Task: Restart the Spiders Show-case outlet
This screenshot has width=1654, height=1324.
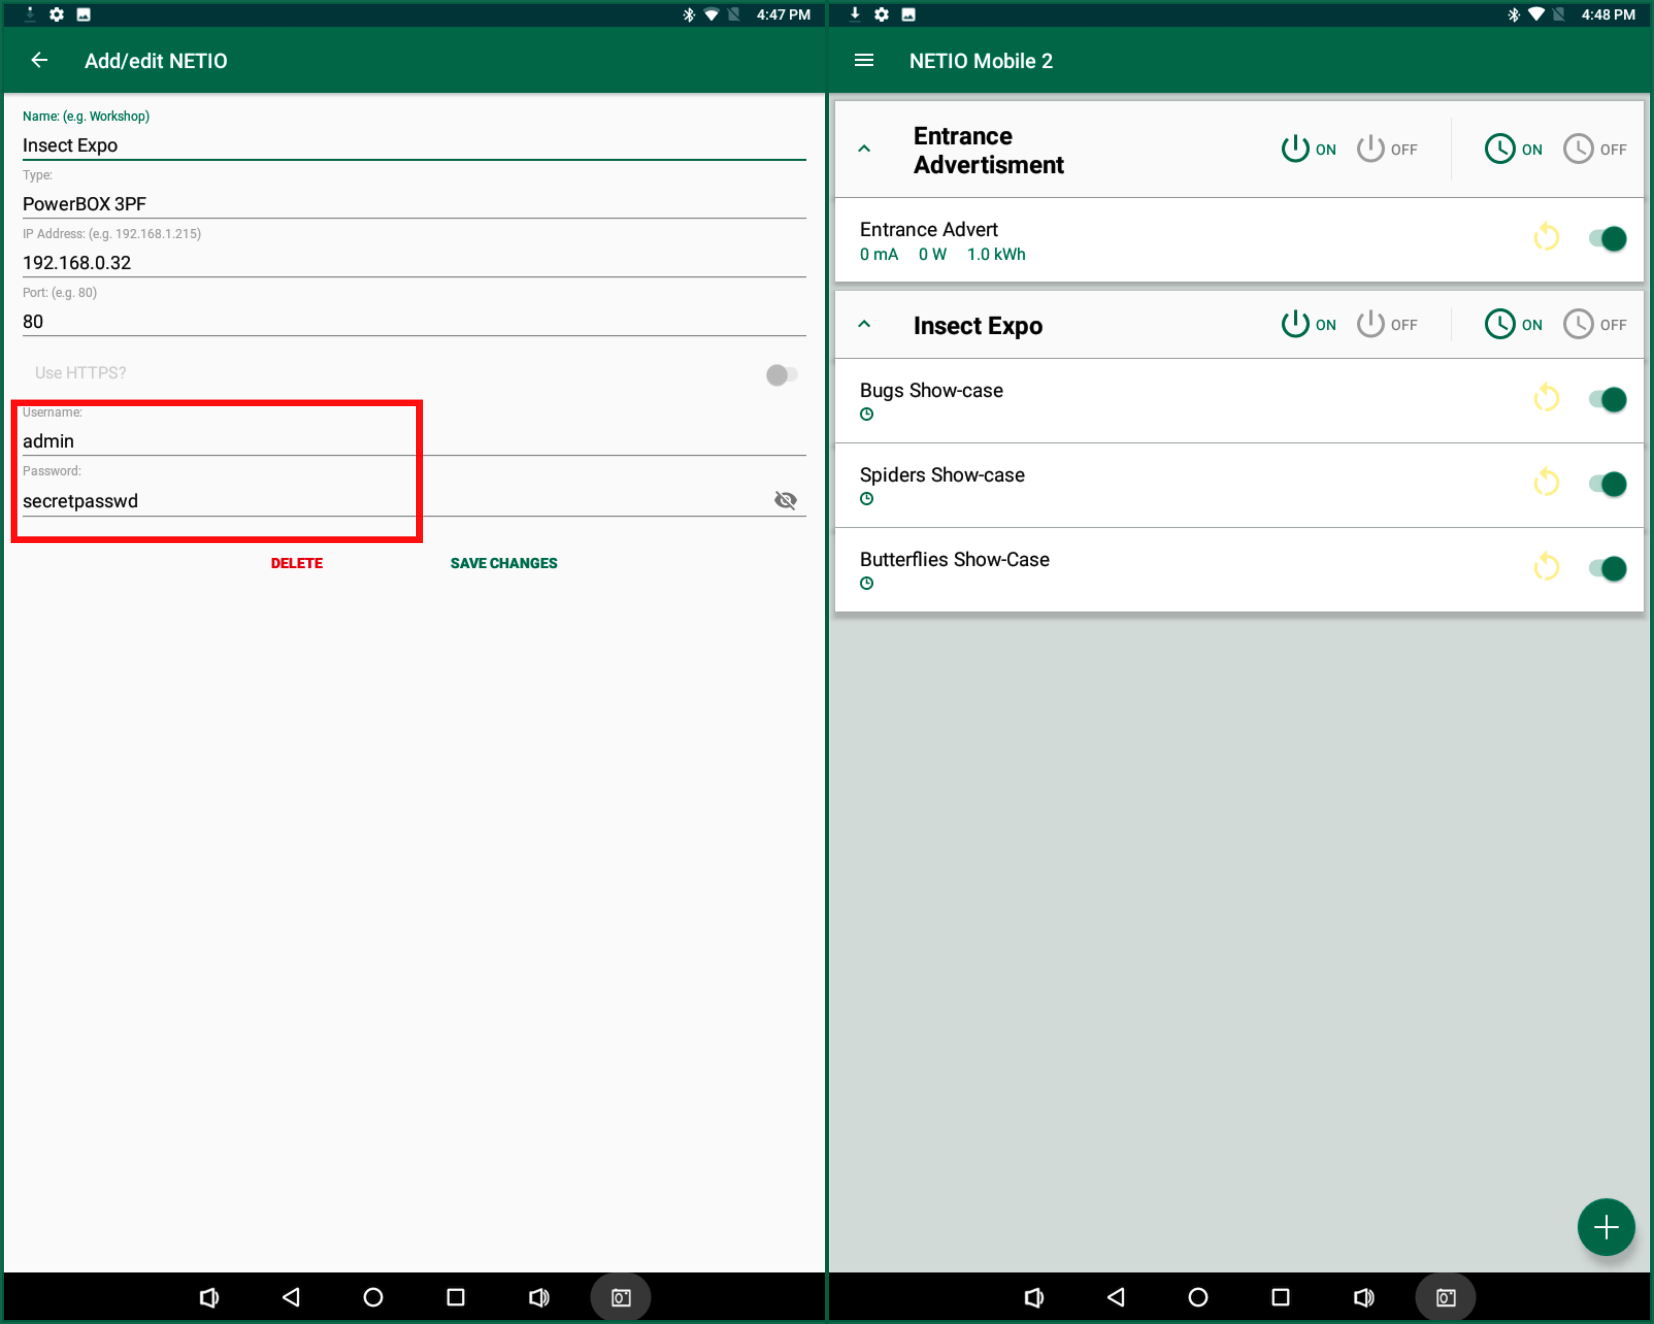Action: (1546, 482)
